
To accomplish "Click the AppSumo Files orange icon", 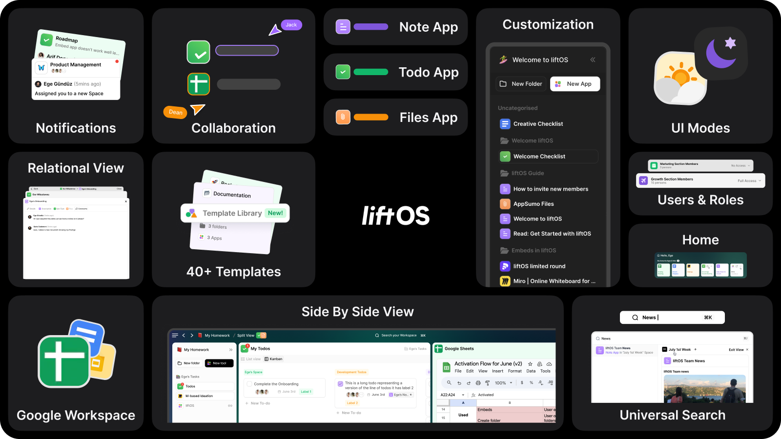I will point(505,204).
